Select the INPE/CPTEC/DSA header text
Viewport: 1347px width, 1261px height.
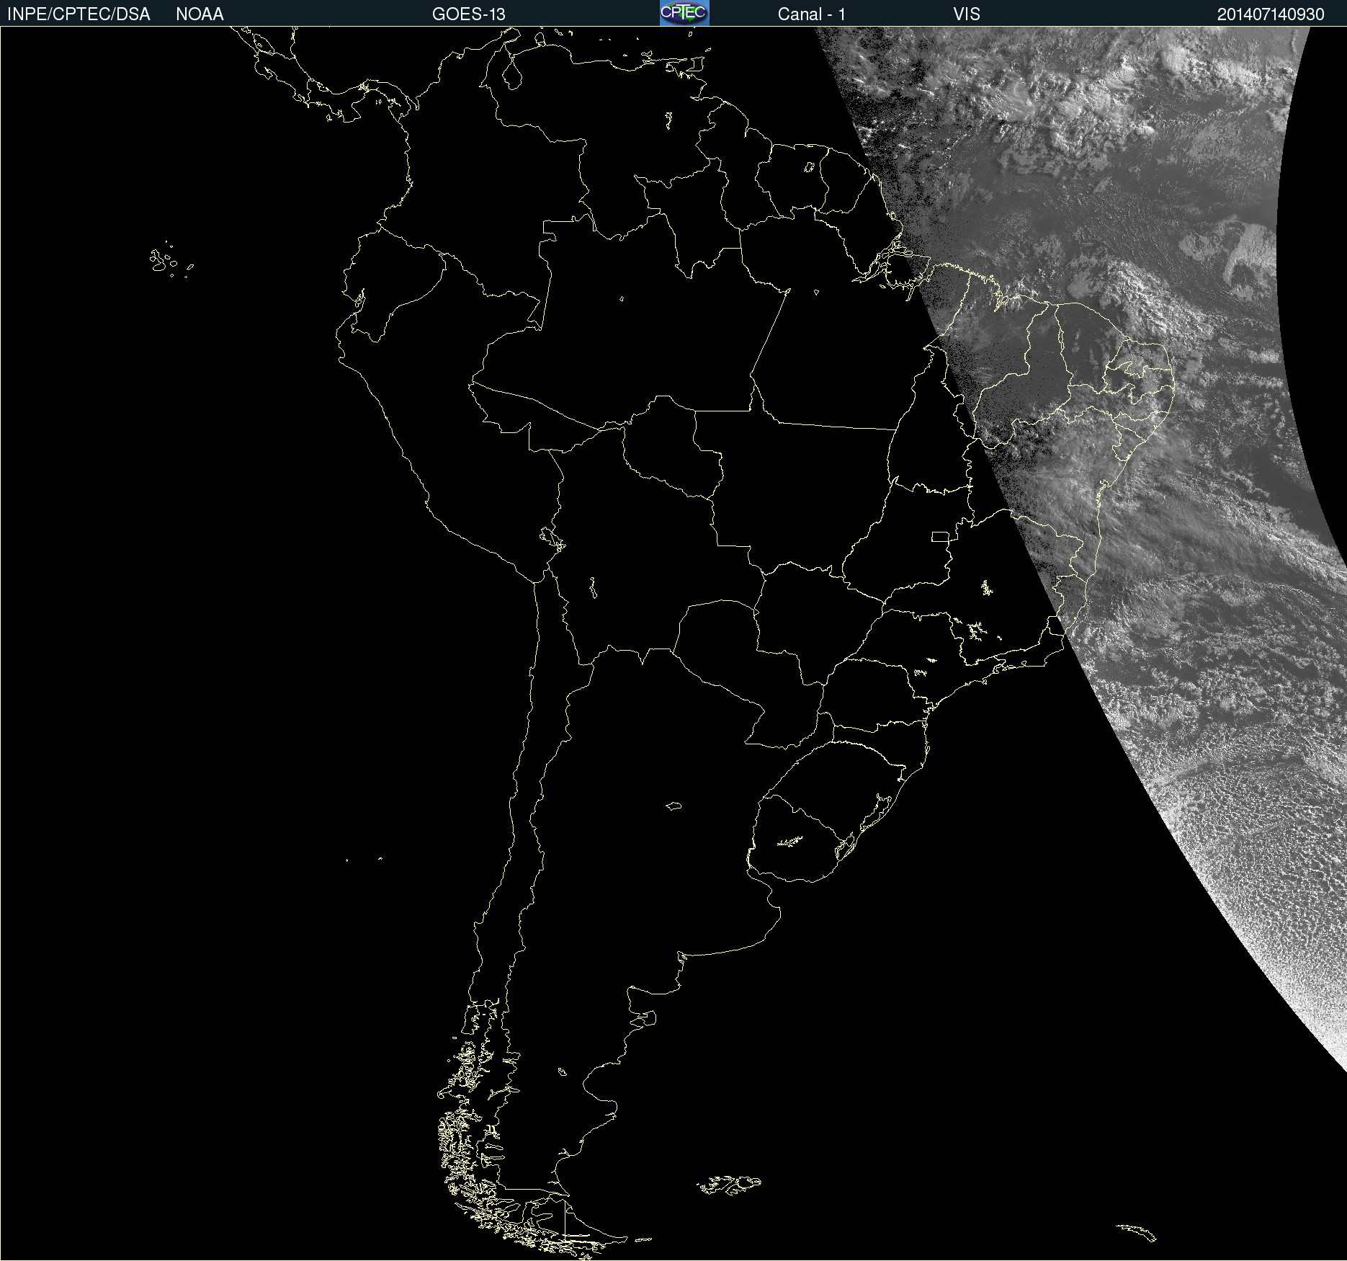point(79,14)
